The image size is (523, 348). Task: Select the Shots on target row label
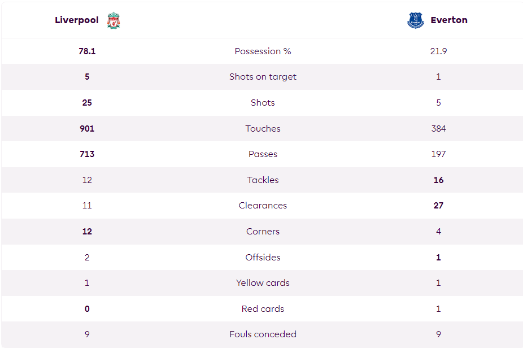pos(263,77)
